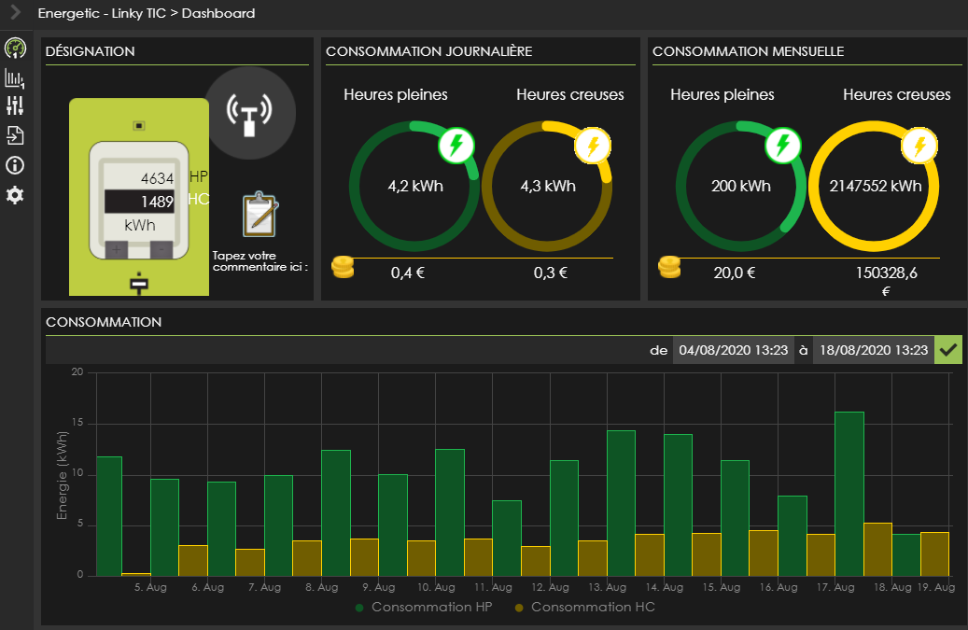Click the plus button on the meter
Viewport: 968px width, 630px height.
pyautogui.click(x=116, y=249)
